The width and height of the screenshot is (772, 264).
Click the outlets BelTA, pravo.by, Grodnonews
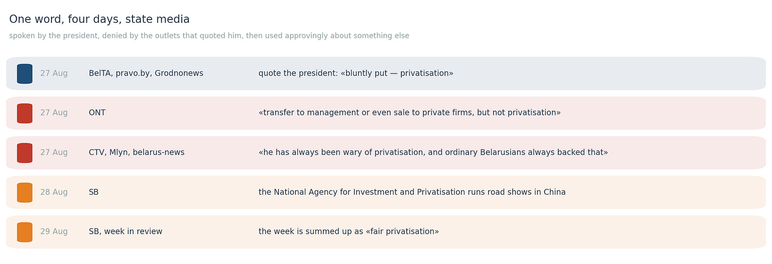click(x=146, y=74)
